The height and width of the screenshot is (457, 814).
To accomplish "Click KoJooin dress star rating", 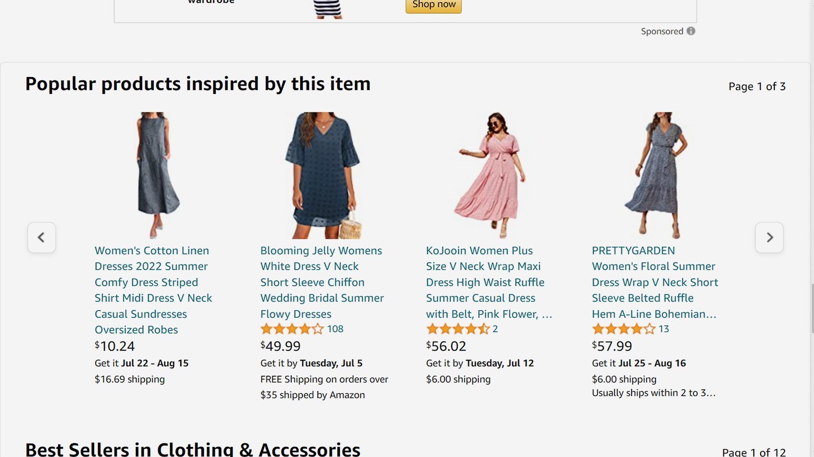I will pos(458,329).
